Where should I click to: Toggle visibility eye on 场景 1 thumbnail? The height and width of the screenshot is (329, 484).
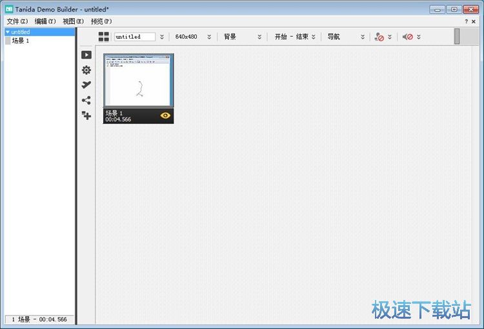coord(165,115)
